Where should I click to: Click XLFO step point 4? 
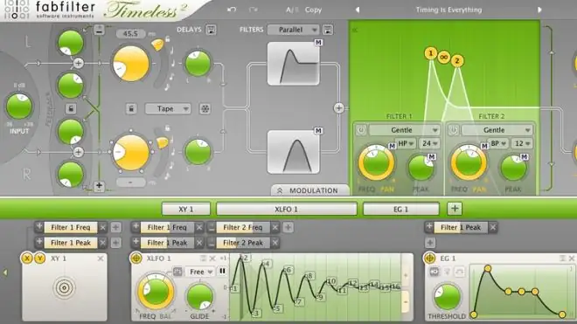point(266,264)
